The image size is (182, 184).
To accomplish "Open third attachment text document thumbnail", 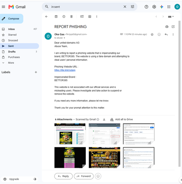I will coord(139,134).
